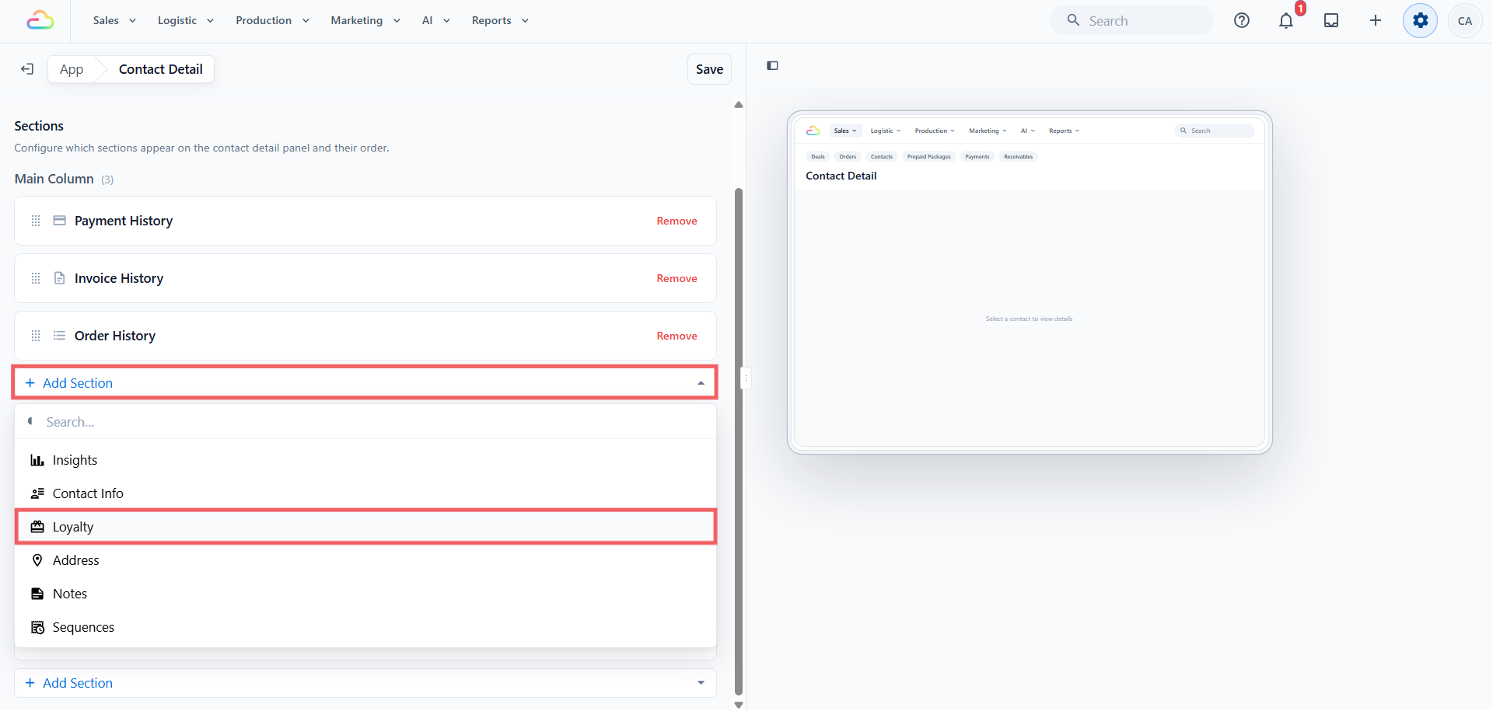Click the plus icon in top bar
Image resolution: width=1493 pixels, height=711 pixels.
coord(1376,21)
